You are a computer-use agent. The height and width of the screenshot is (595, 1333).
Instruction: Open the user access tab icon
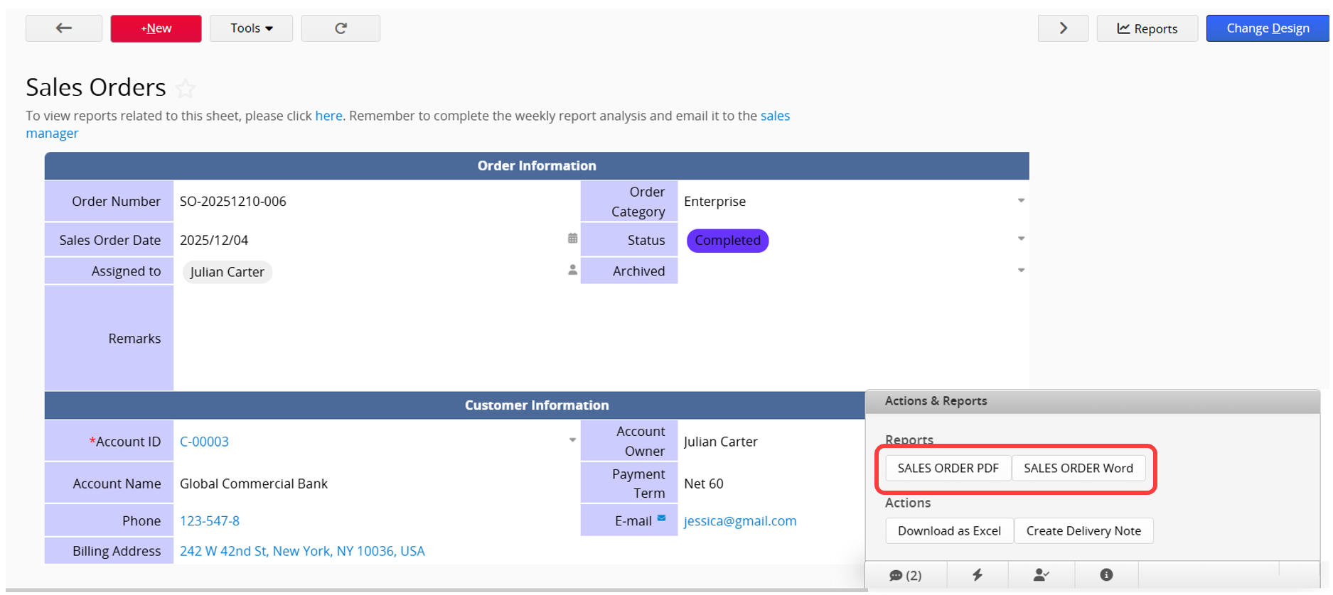1041,575
